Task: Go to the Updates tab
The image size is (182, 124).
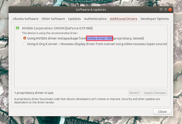Action: click(x=74, y=19)
